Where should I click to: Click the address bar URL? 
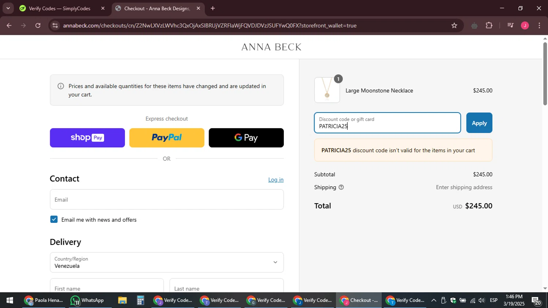click(210, 26)
